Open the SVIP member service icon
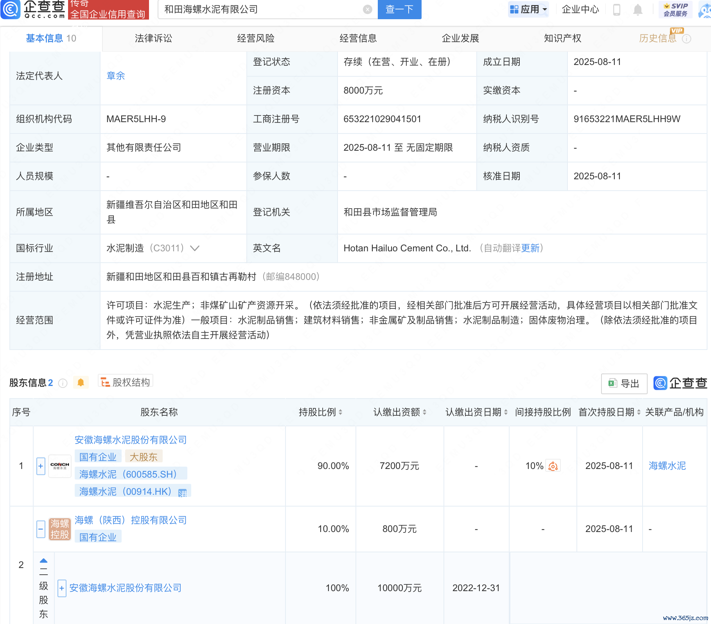Viewport: 711px width, 624px height. pyautogui.click(x=675, y=9)
